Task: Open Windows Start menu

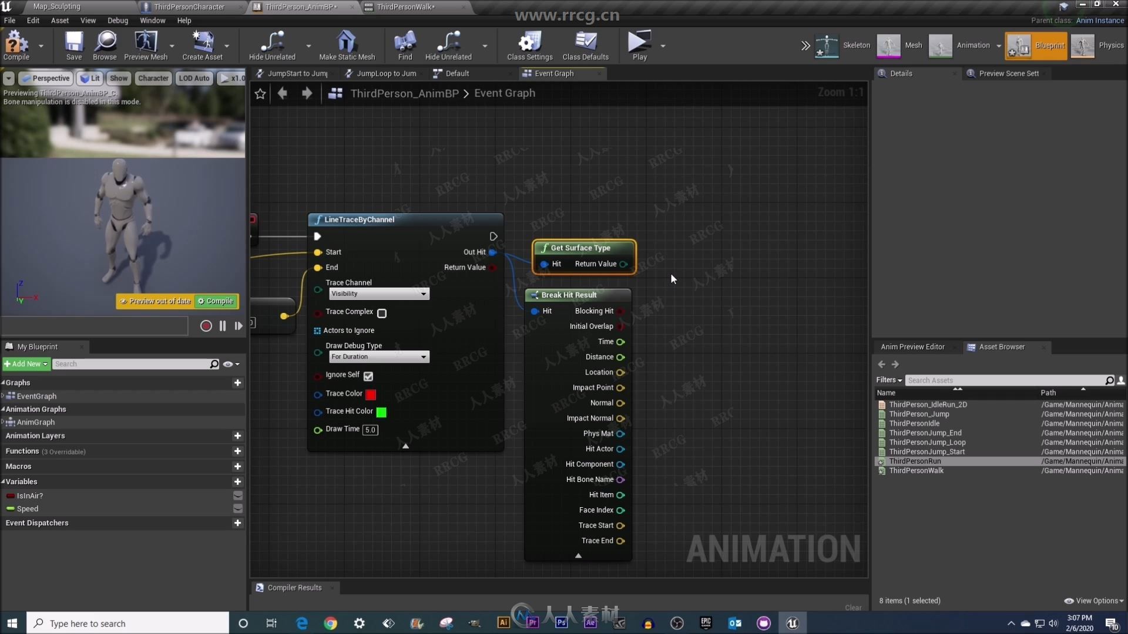Action: (x=12, y=623)
